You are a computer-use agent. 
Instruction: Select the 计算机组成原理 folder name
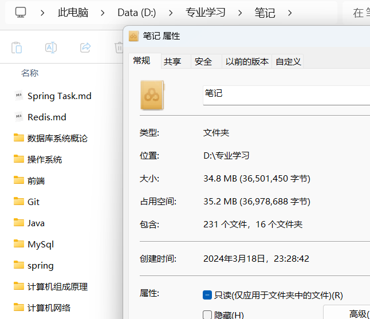[58, 287]
